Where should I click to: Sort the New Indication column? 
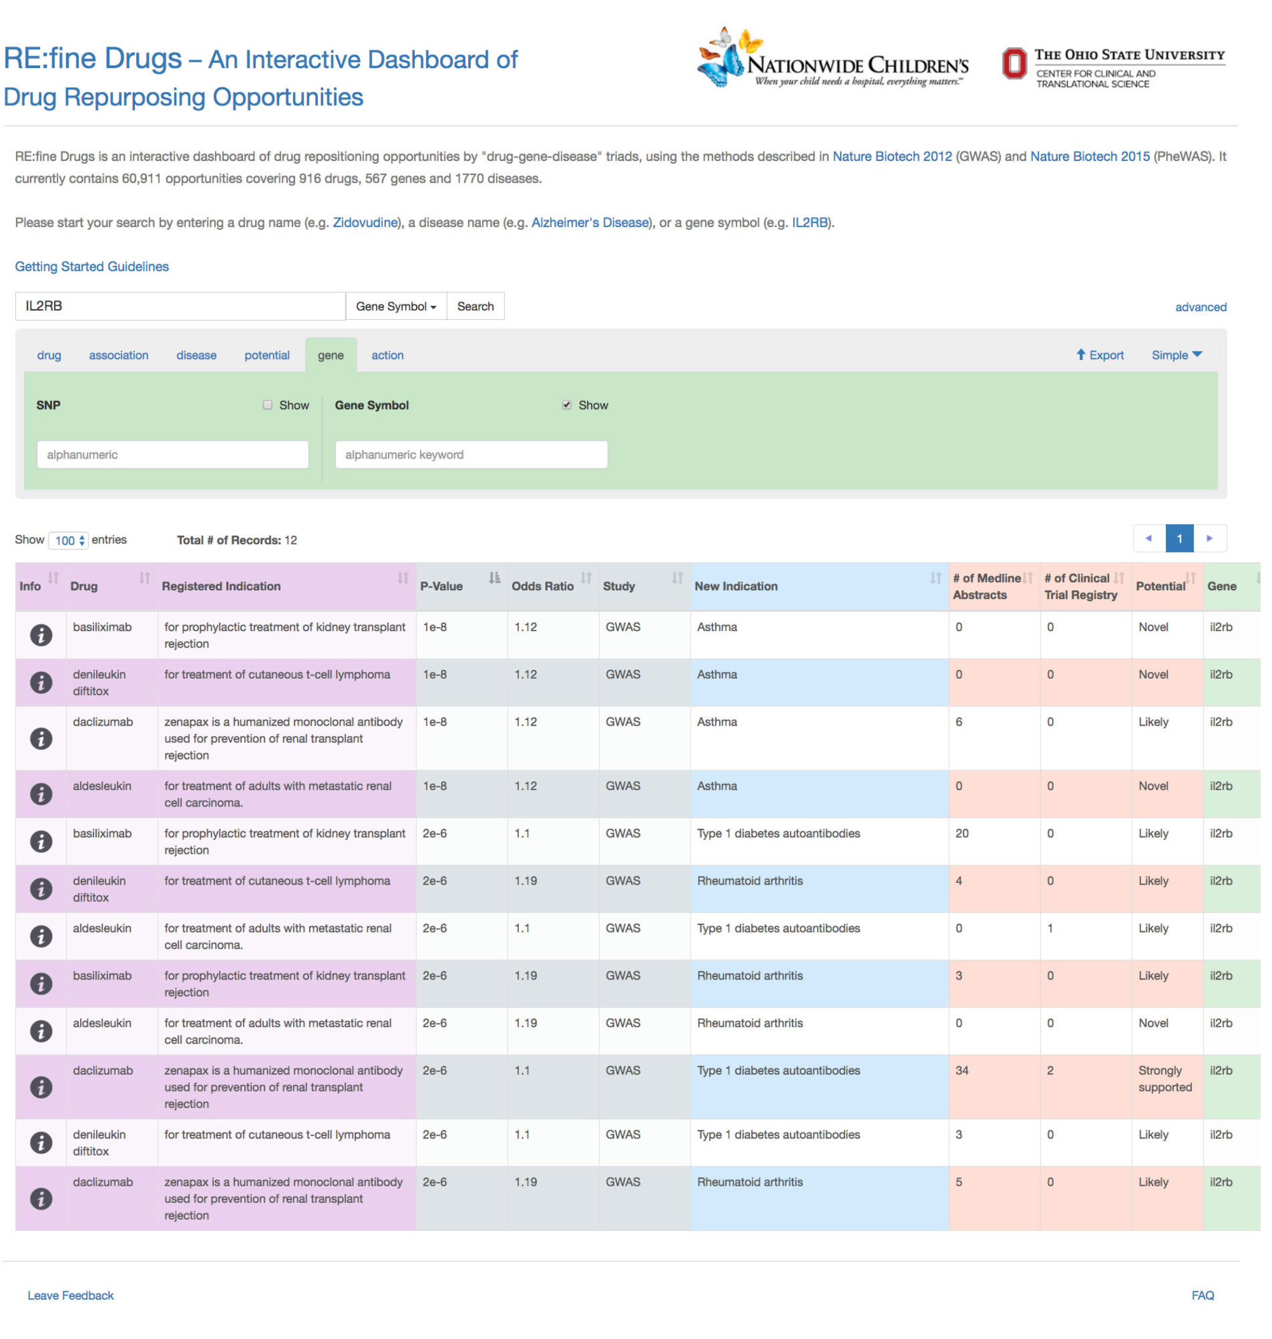point(935,578)
